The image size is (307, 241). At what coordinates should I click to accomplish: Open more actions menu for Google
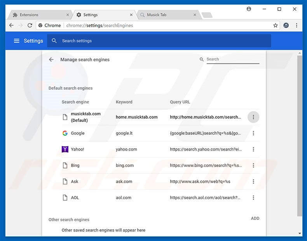point(253,133)
